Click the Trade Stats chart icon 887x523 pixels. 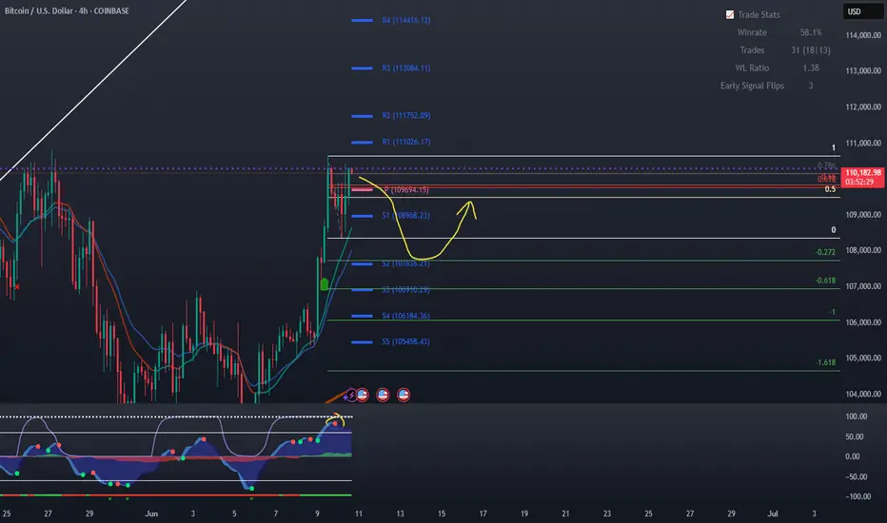pos(730,14)
